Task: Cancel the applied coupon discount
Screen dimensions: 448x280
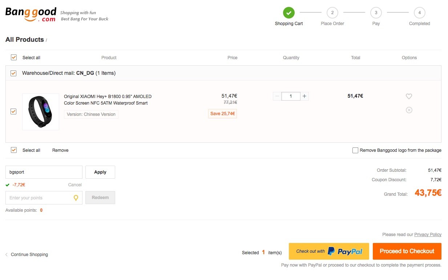Action: 75,185
